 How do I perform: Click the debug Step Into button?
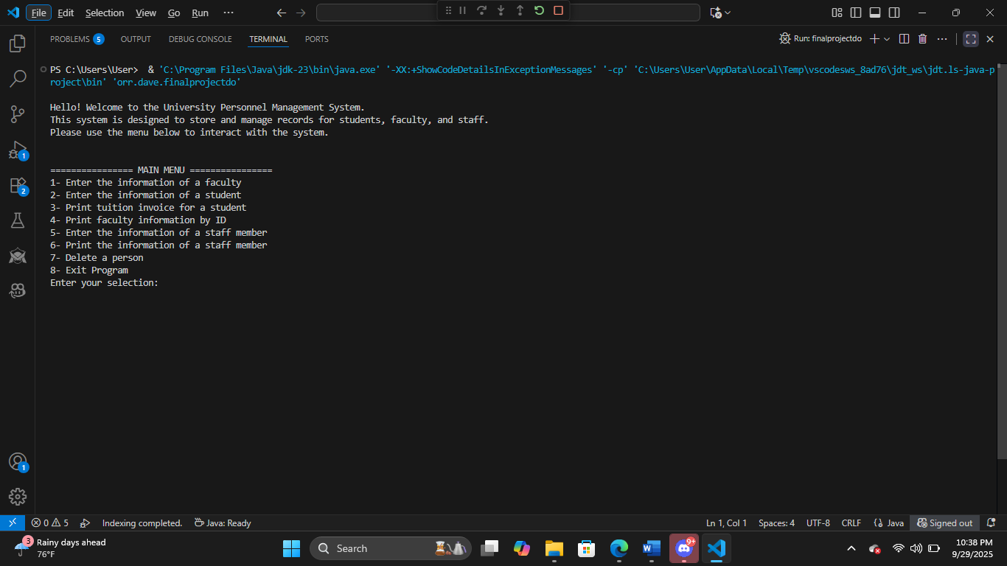501,10
